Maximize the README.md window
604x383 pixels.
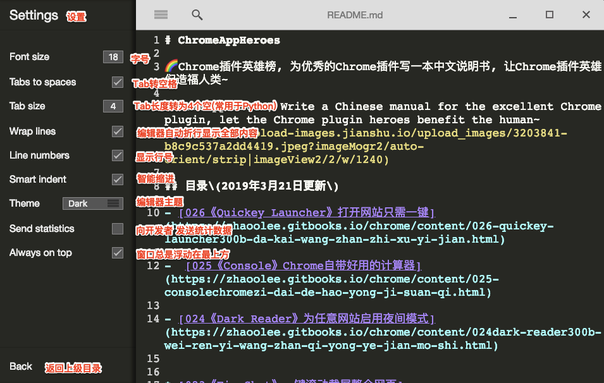coord(550,15)
